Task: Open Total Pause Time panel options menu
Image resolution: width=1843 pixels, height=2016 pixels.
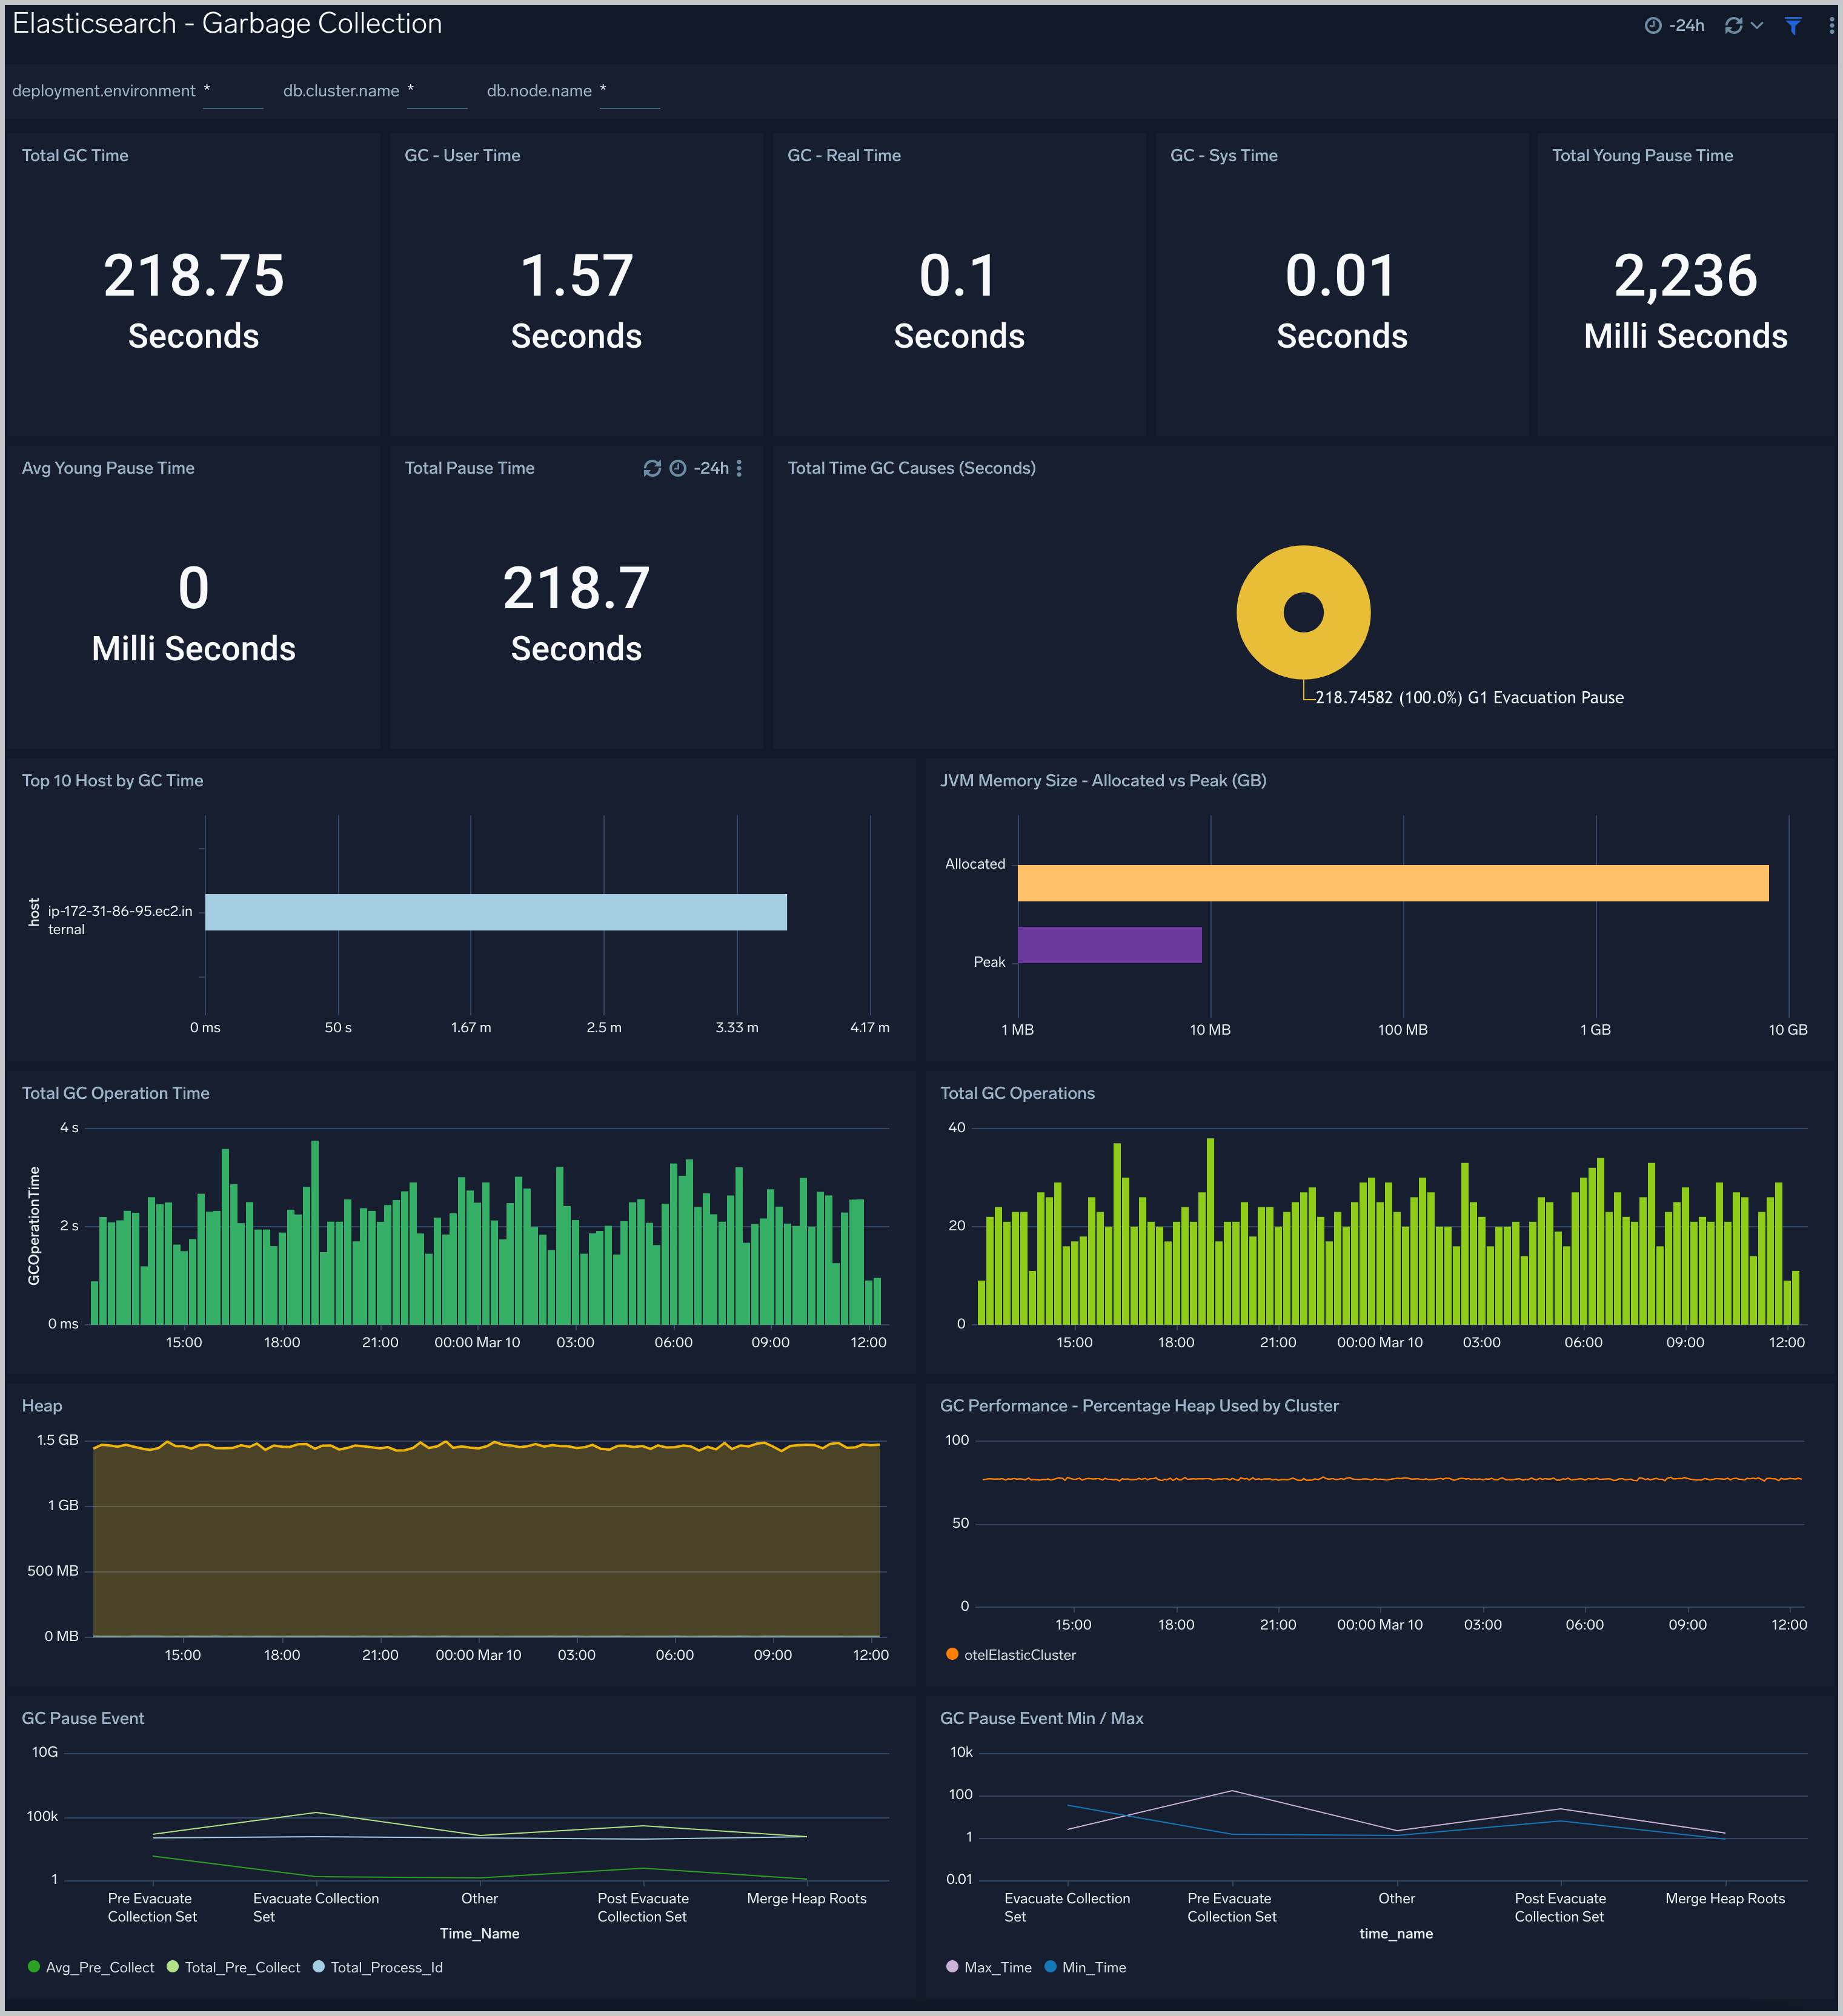Action: [x=739, y=468]
